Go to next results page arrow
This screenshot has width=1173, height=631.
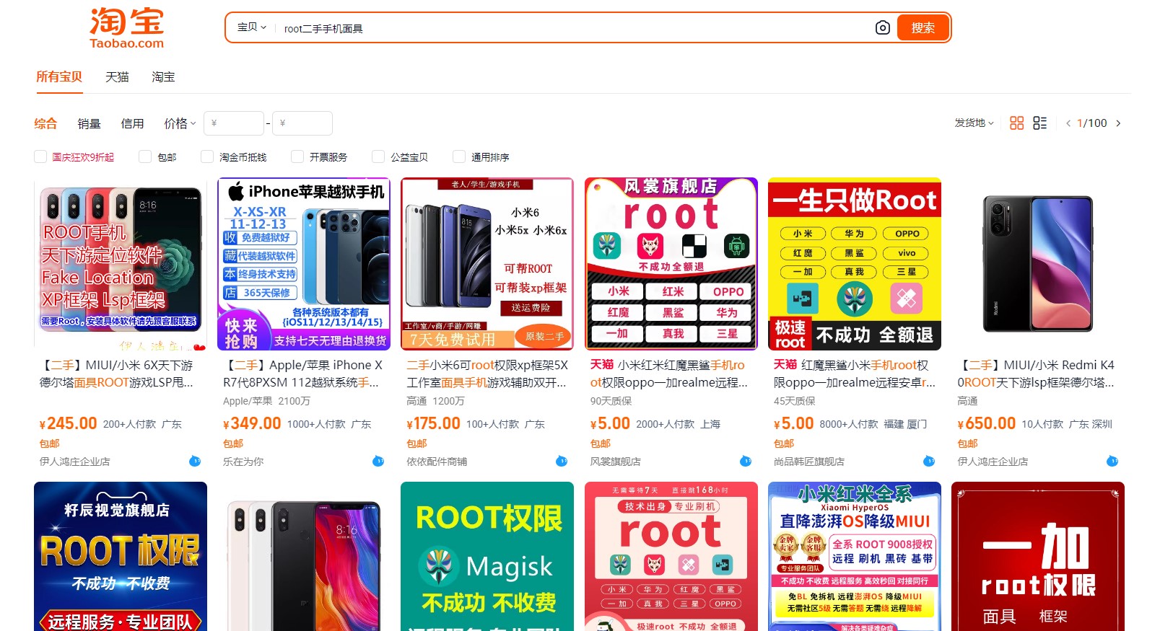(x=1118, y=123)
